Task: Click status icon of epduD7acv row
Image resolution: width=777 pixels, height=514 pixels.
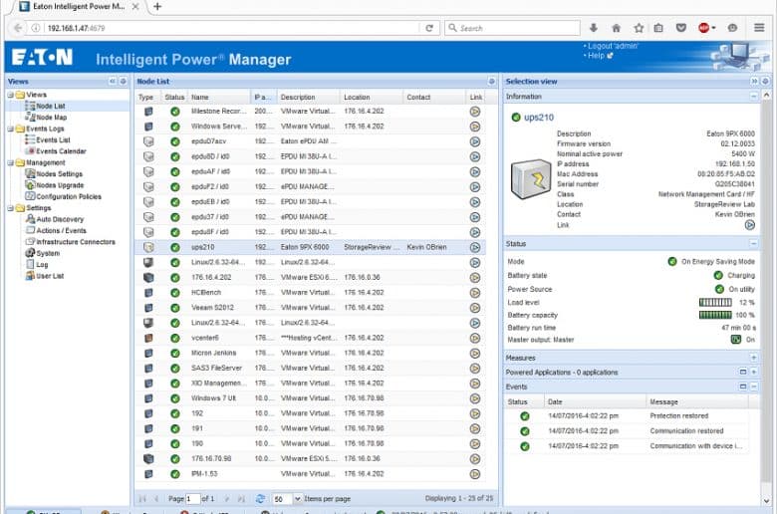Action: [175, 141]
